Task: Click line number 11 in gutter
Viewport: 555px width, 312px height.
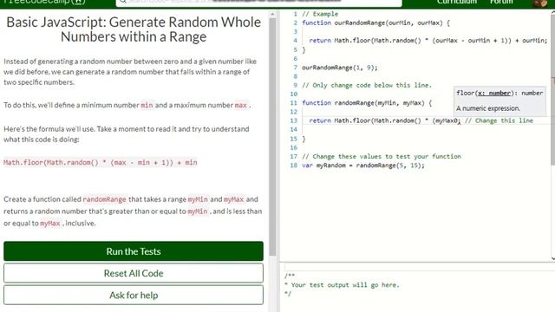Action: point(293,103)
